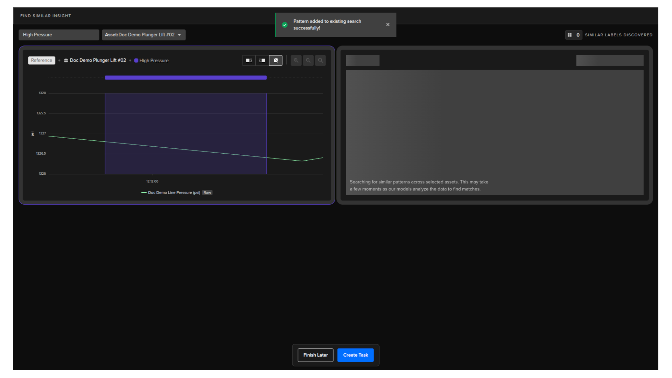Click the zoom in magnifier icon

[296, 60]
